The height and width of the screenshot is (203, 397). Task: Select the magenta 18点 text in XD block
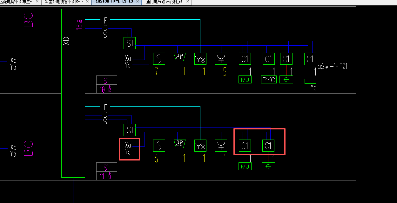point(79,24)
